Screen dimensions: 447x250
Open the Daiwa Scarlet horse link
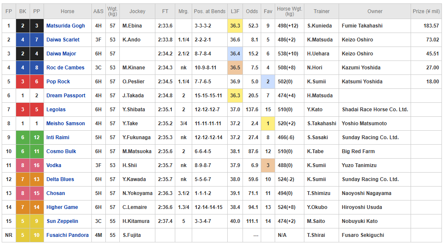click(63, 40)
